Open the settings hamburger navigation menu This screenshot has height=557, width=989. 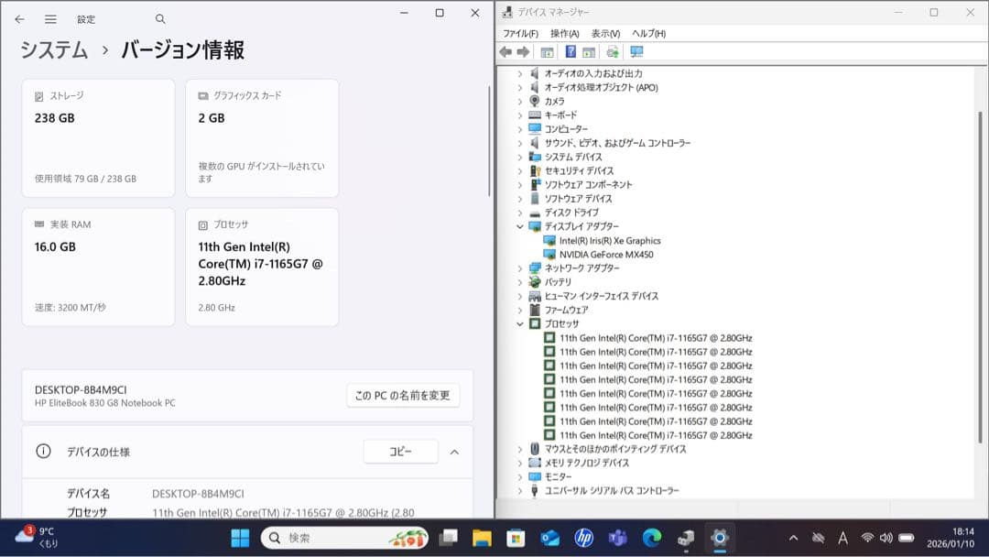pos(50,19)
